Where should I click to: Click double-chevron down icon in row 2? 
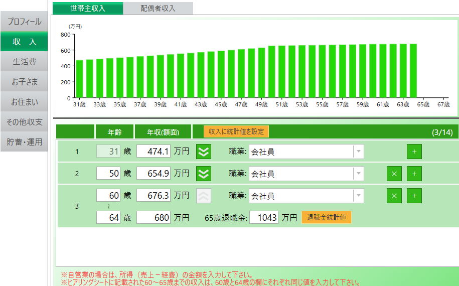(204, 174)
